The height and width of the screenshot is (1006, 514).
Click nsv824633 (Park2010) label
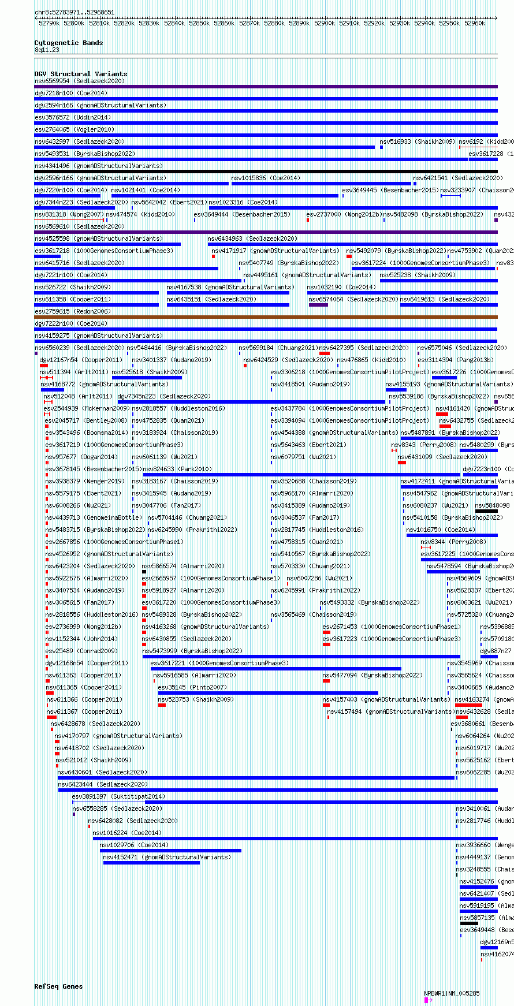(177, 469)
